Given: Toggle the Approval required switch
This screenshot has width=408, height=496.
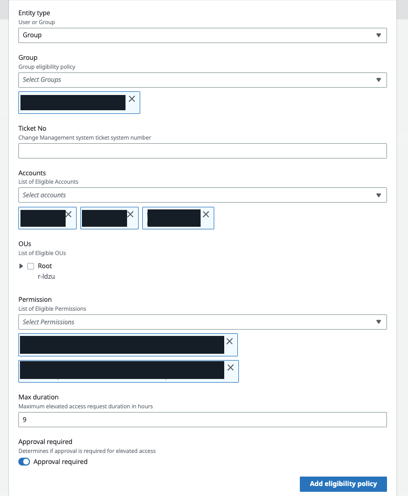Looking at the screenshot, I should 24,462.
